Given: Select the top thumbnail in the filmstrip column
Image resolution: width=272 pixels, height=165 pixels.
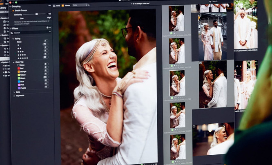Looking at the screenshot, I should click(x=176, y=18).
